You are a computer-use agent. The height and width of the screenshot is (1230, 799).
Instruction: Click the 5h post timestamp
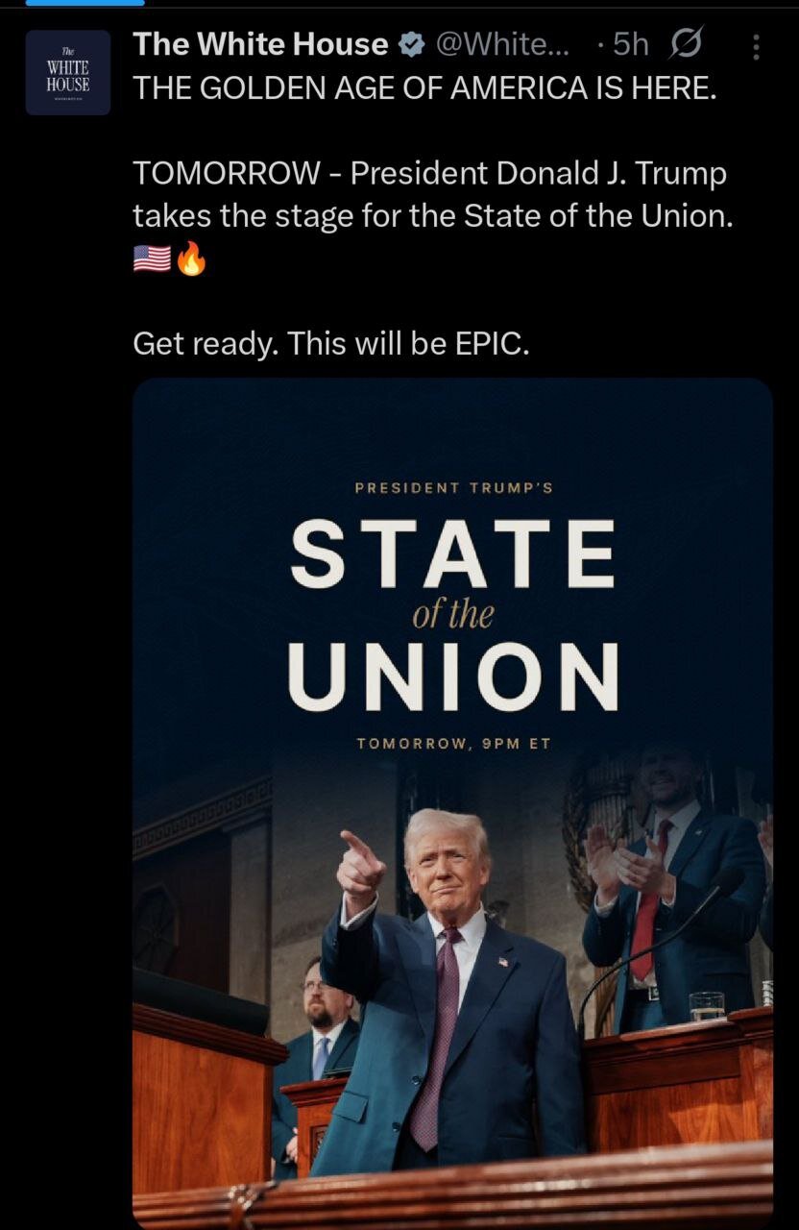630,44
